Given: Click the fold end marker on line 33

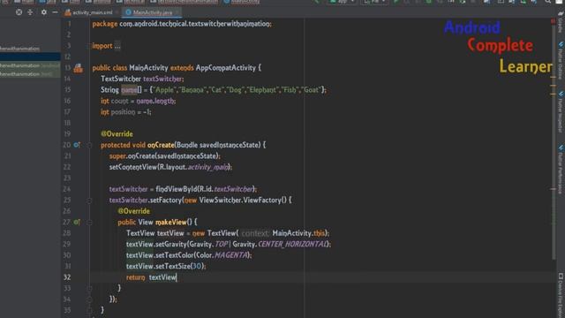Looking at the screenshot, I should tap(89, 288).
